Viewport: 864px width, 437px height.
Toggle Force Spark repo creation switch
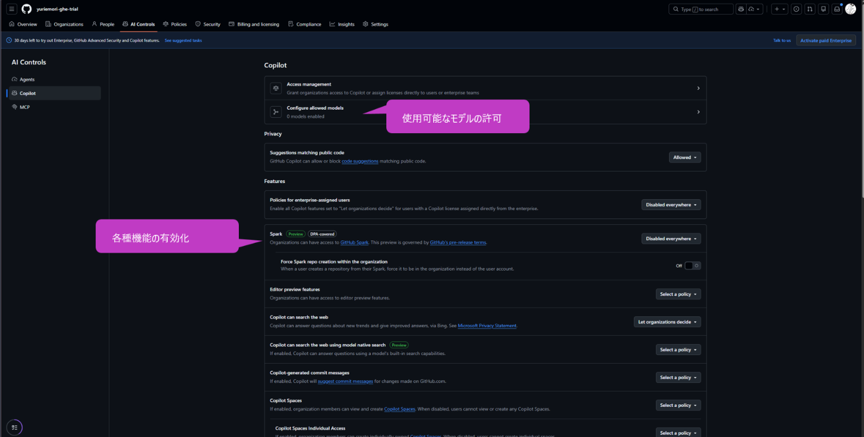(692, 266)
